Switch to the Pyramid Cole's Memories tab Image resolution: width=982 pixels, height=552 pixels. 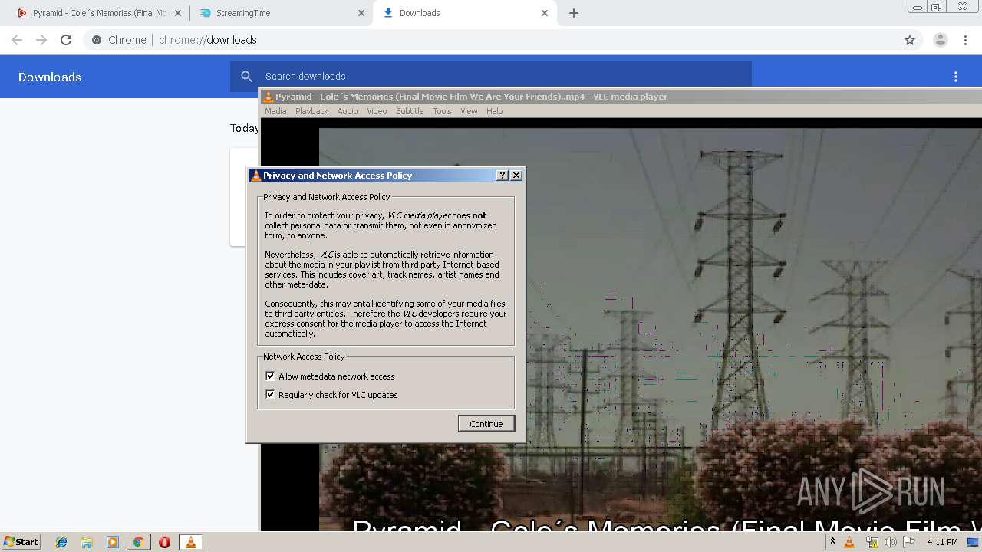click(x=98, y=13)
